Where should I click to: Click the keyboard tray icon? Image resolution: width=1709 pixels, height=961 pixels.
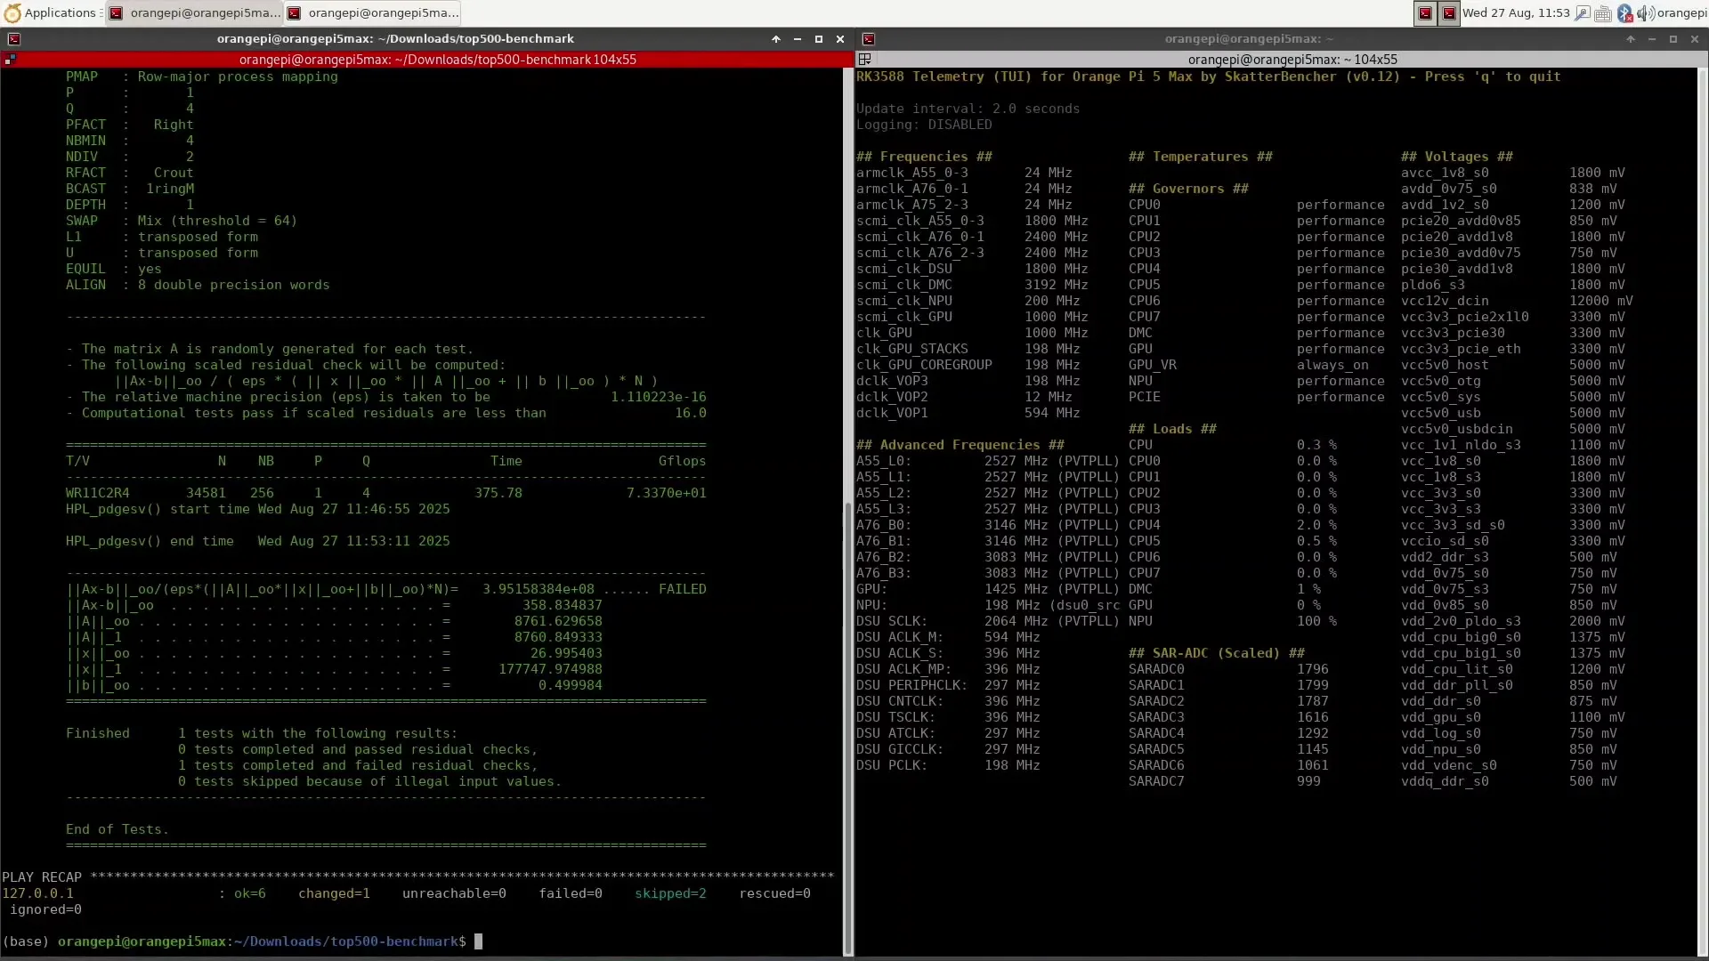[1602, 12]
